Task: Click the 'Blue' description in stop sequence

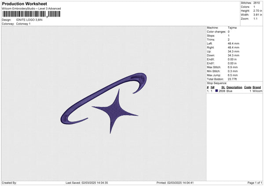Action: pos(229,91)
